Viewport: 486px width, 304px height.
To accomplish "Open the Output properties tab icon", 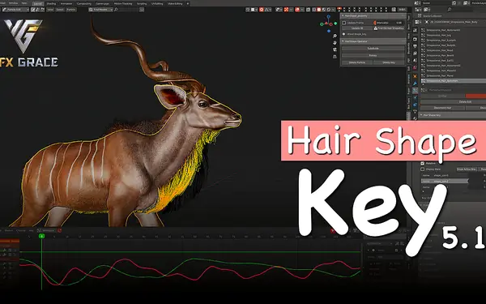I will tap(415, 46).
